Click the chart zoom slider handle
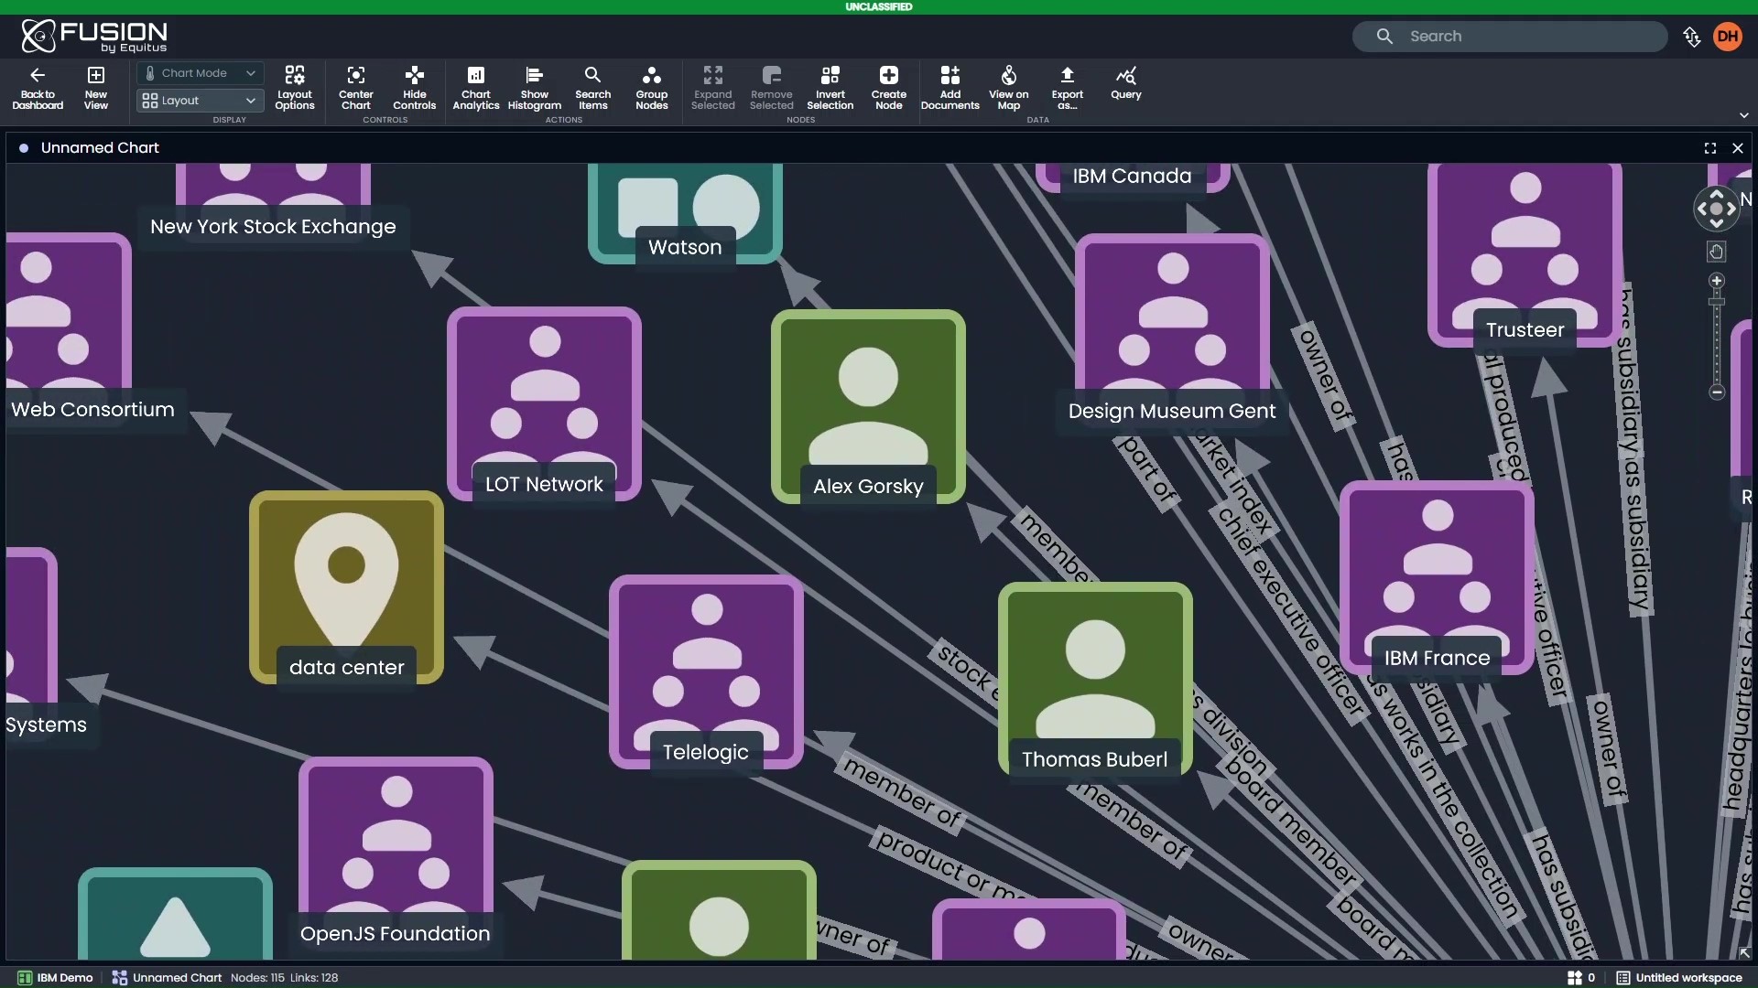The width and height of the screenshot is (1758, 988). [x=1717, y=301]
